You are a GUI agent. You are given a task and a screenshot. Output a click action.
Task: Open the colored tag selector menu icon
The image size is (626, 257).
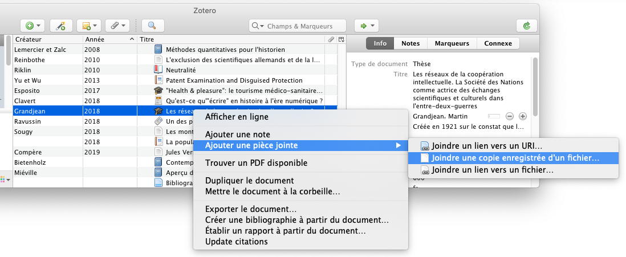[x=4, y=180]
